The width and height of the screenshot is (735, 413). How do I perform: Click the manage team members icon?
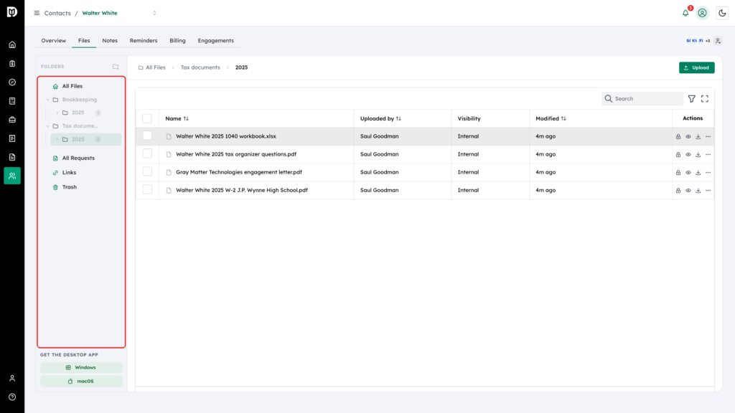tap(718, 41)
